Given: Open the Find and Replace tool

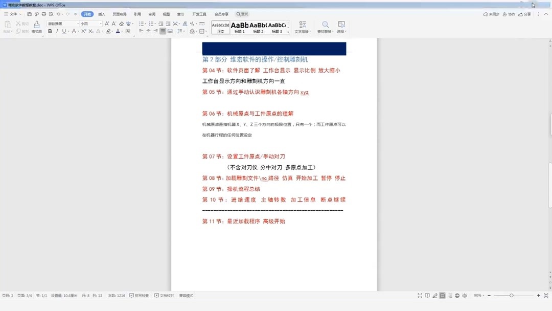Looking at the screenshot, I should pyautogui.click(x=325, y=25).
